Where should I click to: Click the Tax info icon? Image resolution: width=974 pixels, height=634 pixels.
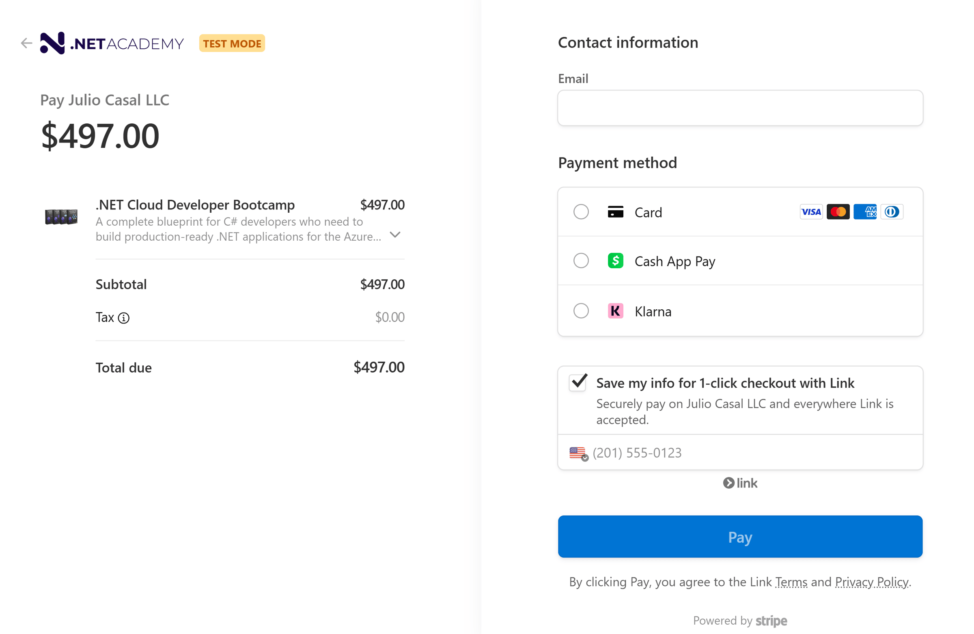click(x=124, y=318)
